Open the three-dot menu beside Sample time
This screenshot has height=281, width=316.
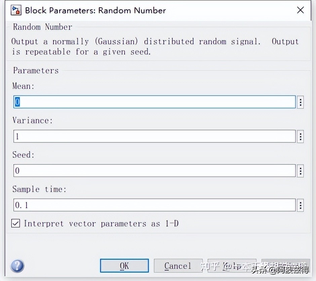click(x=301, y=205)
